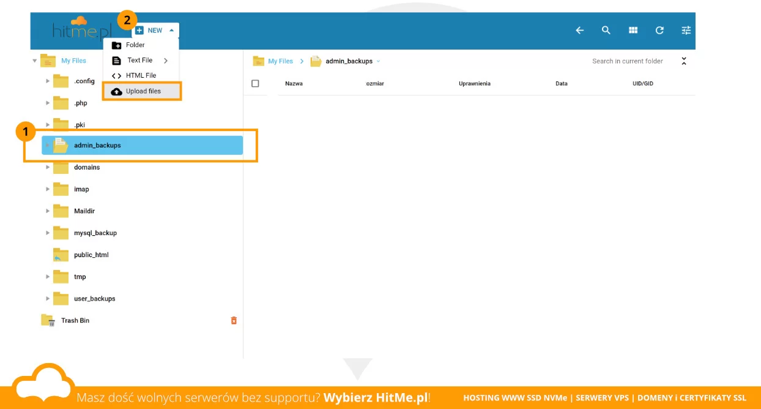The height and width of the screenshot is (409, 761).
Task: Expand the mysql_backup folder arrow
Action: tap(48, 233)
